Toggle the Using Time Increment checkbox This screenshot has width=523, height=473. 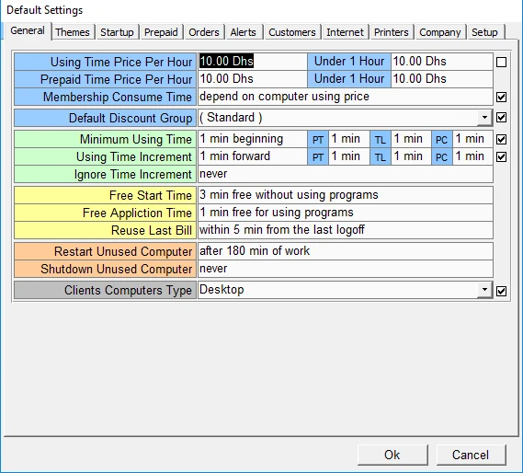click(501, 157)
